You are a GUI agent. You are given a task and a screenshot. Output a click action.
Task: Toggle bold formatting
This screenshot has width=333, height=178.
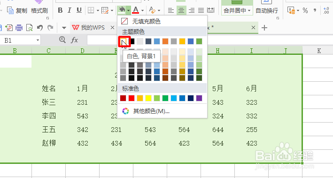click(60, 10)
